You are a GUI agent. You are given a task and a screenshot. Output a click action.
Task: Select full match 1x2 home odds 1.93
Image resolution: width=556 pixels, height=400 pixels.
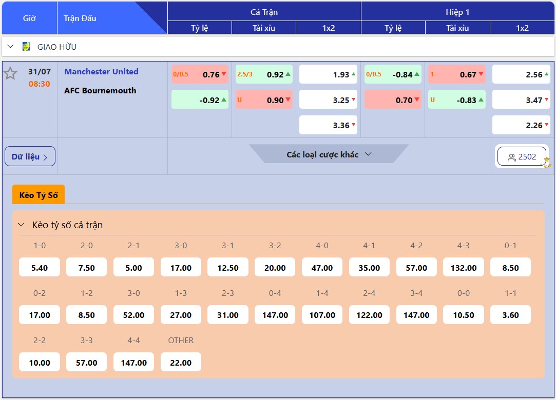tap(329, 74)
